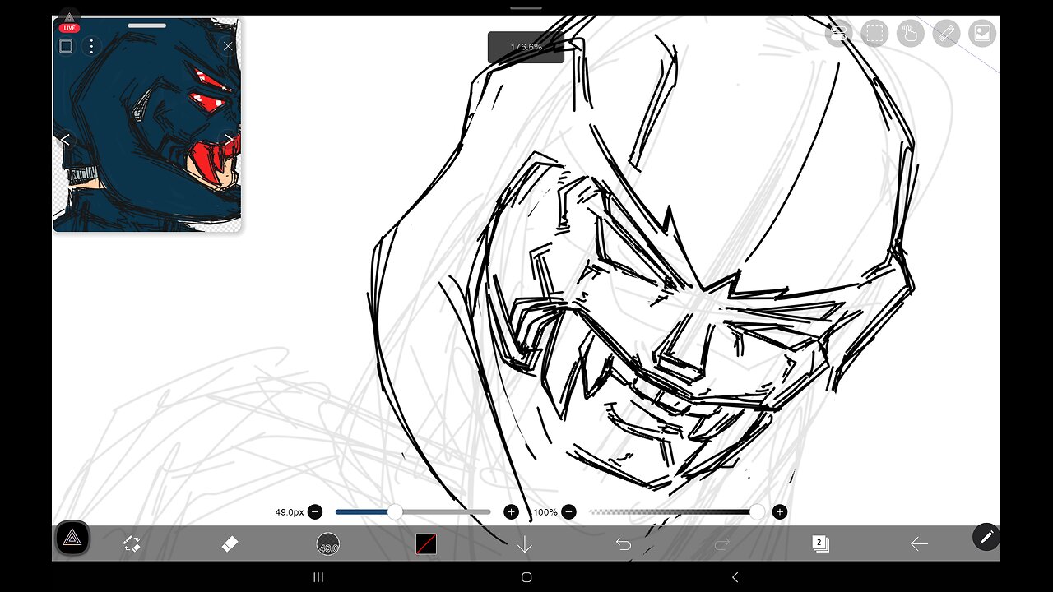1053x592 pixels.
Task: Tap the triangle logo above the LIVE badge
Action: [x=69, y=16]
